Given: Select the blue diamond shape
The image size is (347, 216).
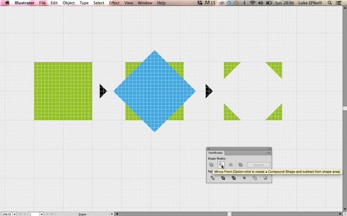Looking at the screenshot, I should [x=155, y=91].
